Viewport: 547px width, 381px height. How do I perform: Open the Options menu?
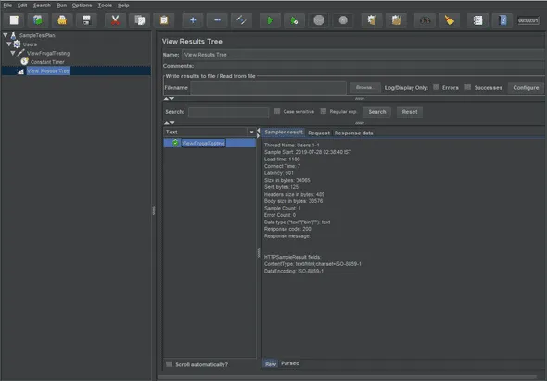click(x=82, y=6)
